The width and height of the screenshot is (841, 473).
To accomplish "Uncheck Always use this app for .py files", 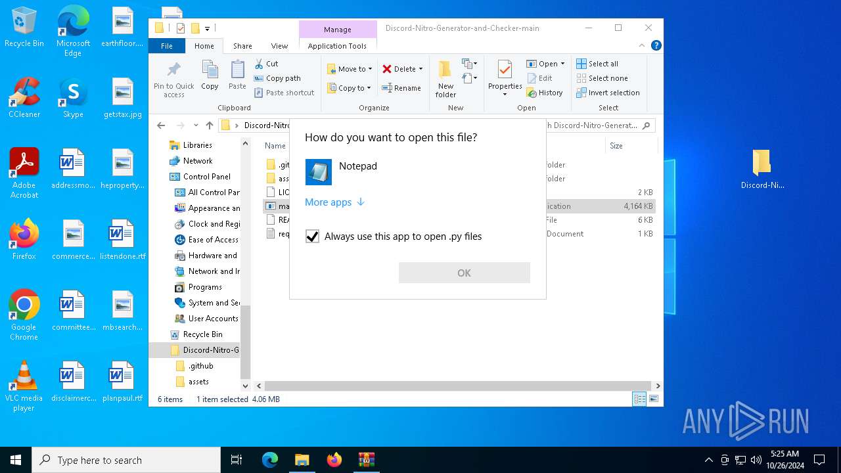I will (312, 236).
